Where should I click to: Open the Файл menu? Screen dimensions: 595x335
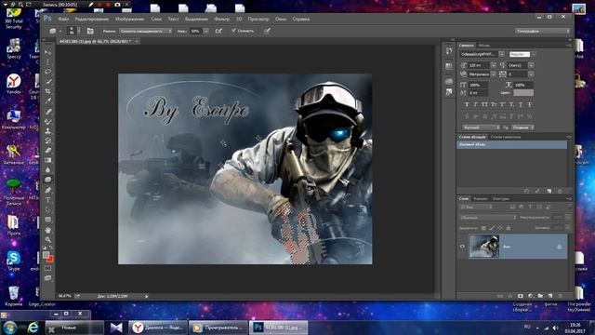point(64,19)
